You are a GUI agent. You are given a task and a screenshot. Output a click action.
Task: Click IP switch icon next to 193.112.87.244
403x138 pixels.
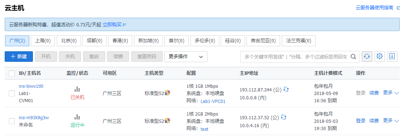(x=286, y=90)
